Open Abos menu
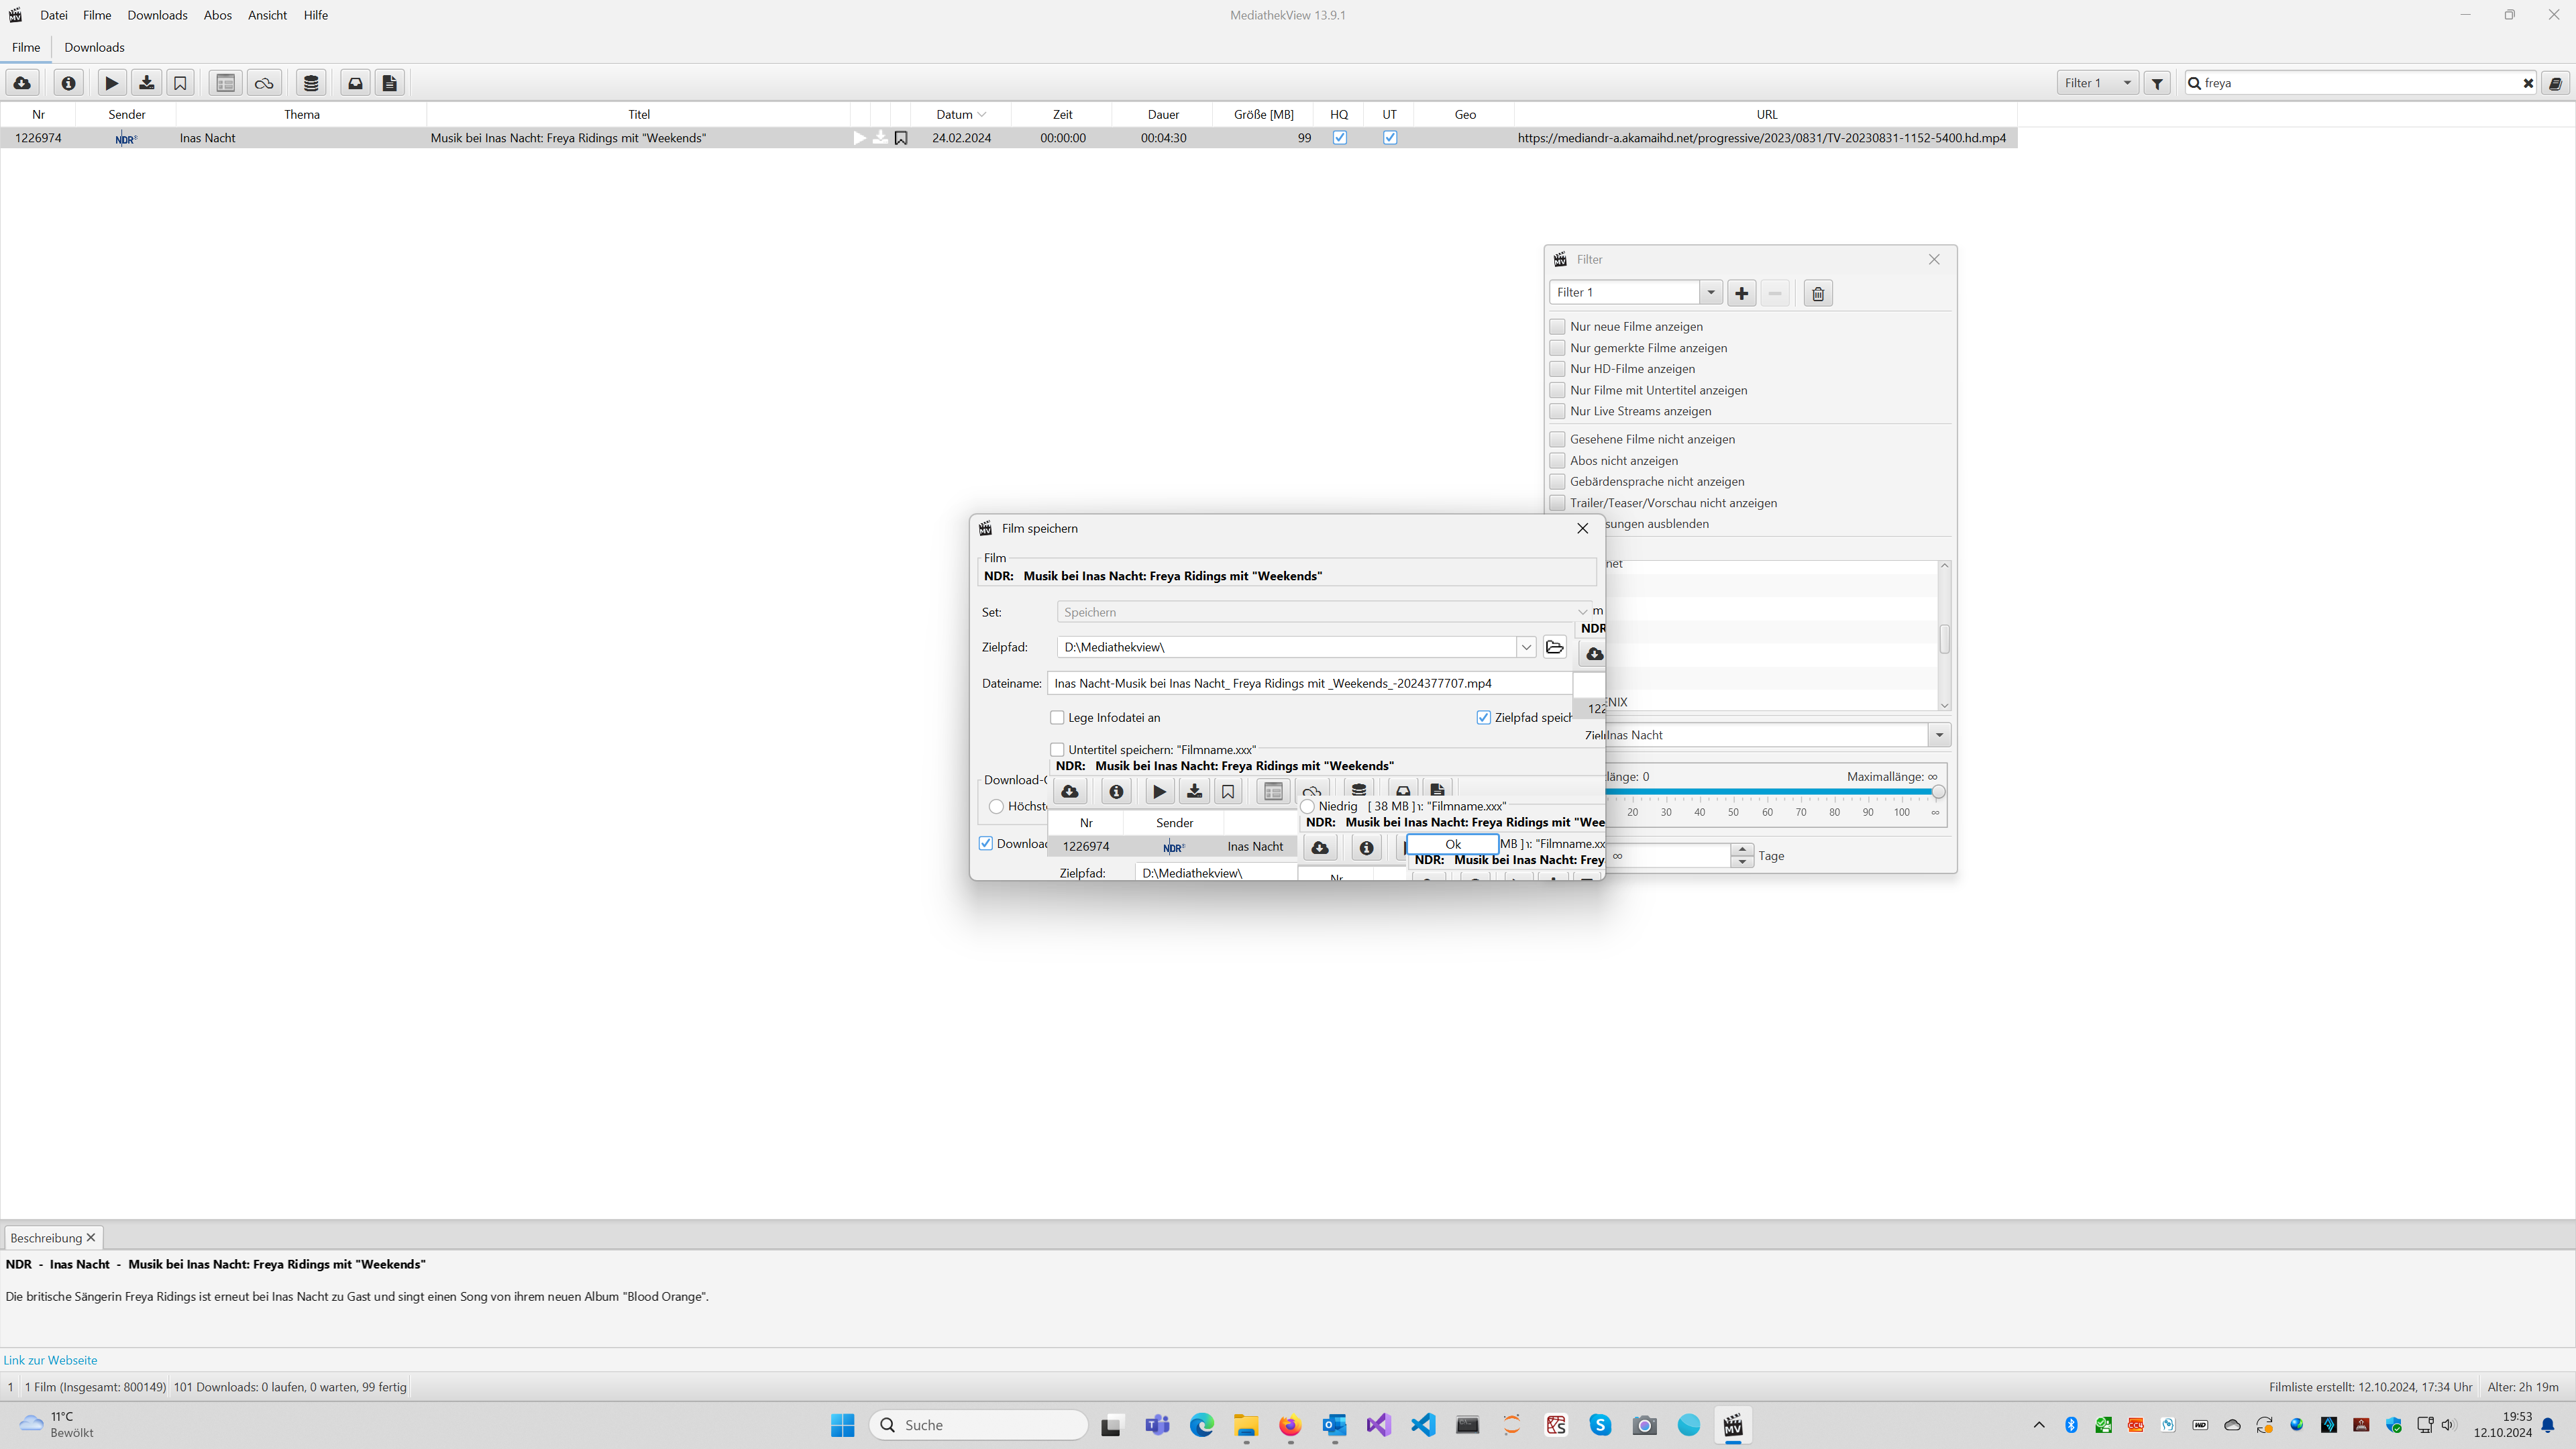2576x1449 pixels. 217,15
